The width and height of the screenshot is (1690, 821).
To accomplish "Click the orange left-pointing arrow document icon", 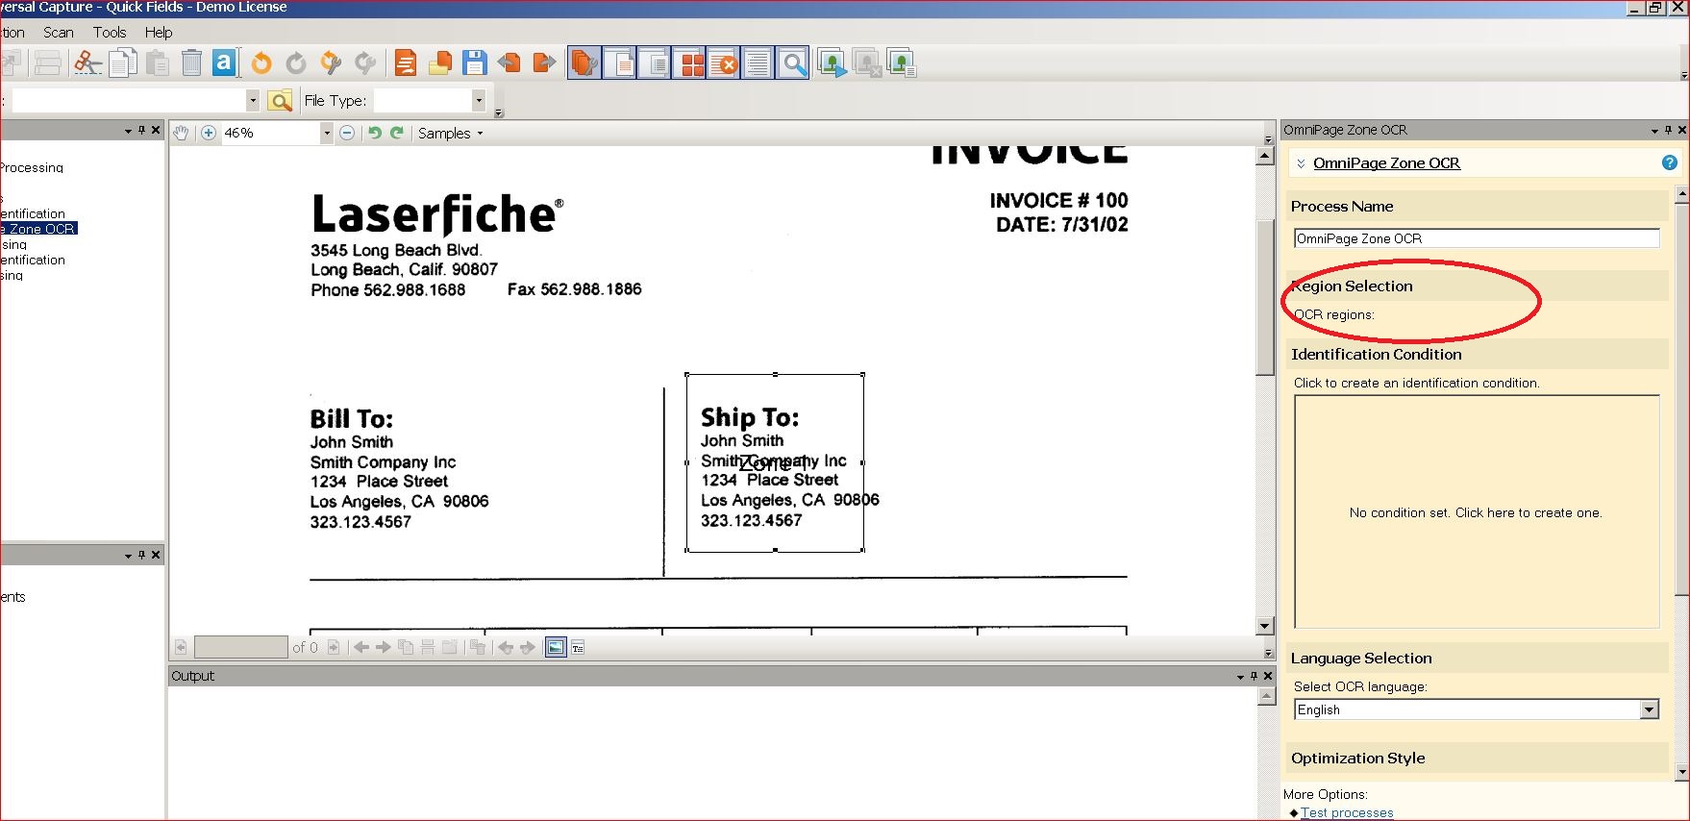I will point(509,63).
